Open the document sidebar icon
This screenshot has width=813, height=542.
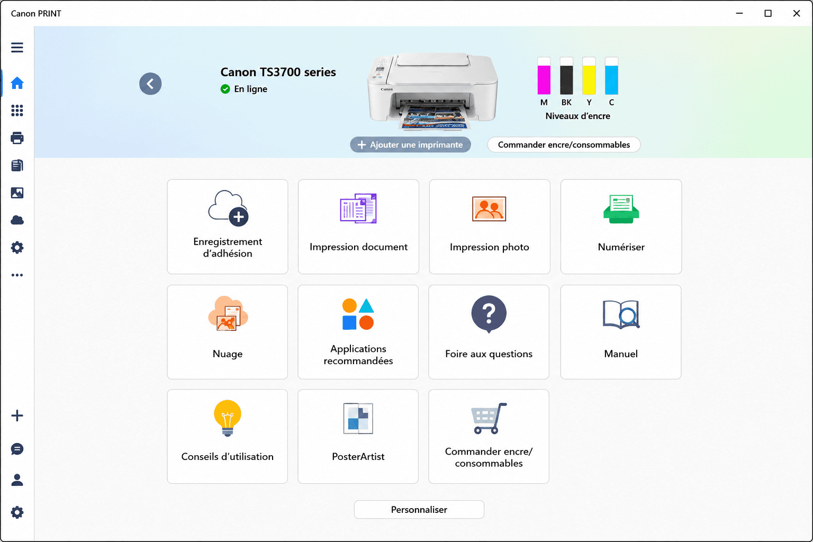click(x=17, y=165)
